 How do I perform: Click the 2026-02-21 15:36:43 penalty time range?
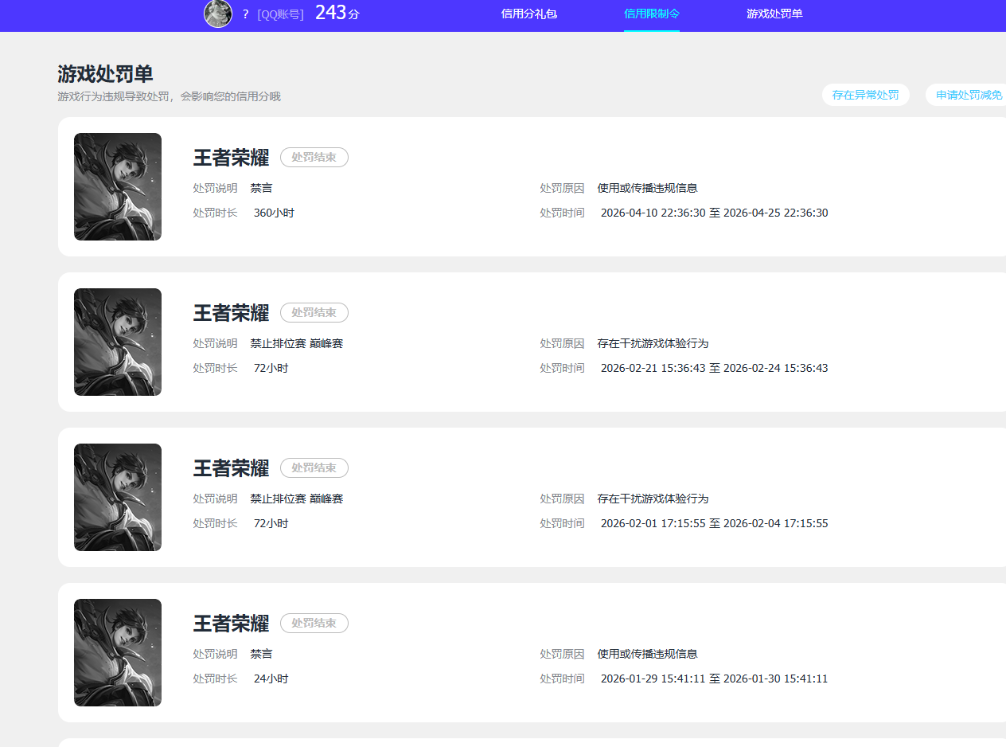(714, 369)
